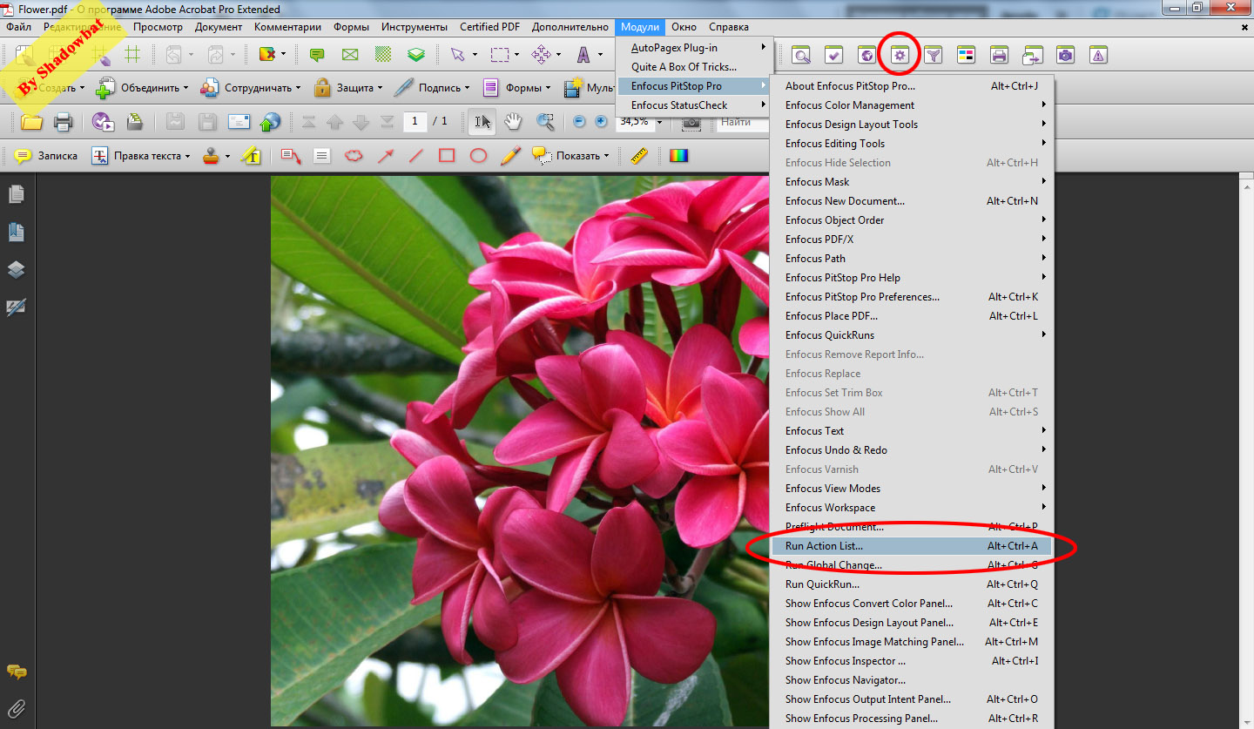Click the color spectrum swatch icon

click(678, 156)
